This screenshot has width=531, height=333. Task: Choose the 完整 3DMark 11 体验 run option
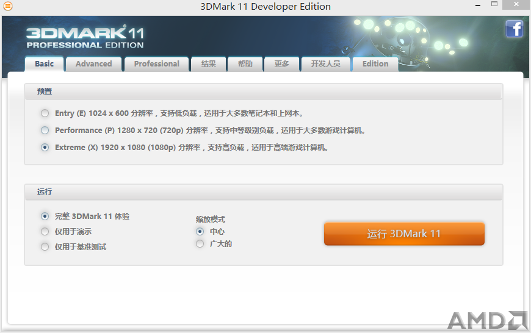pyautogui.click(x=45, y=217)
